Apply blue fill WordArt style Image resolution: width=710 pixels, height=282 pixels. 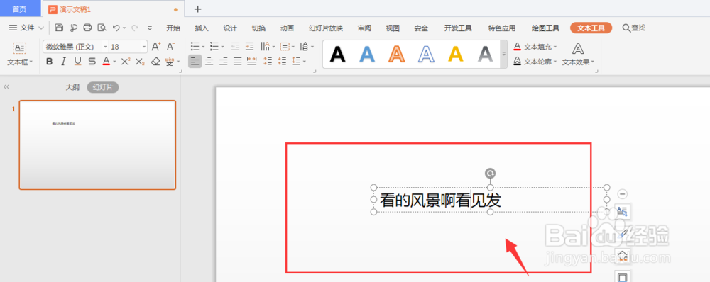[x=367, y=55]
